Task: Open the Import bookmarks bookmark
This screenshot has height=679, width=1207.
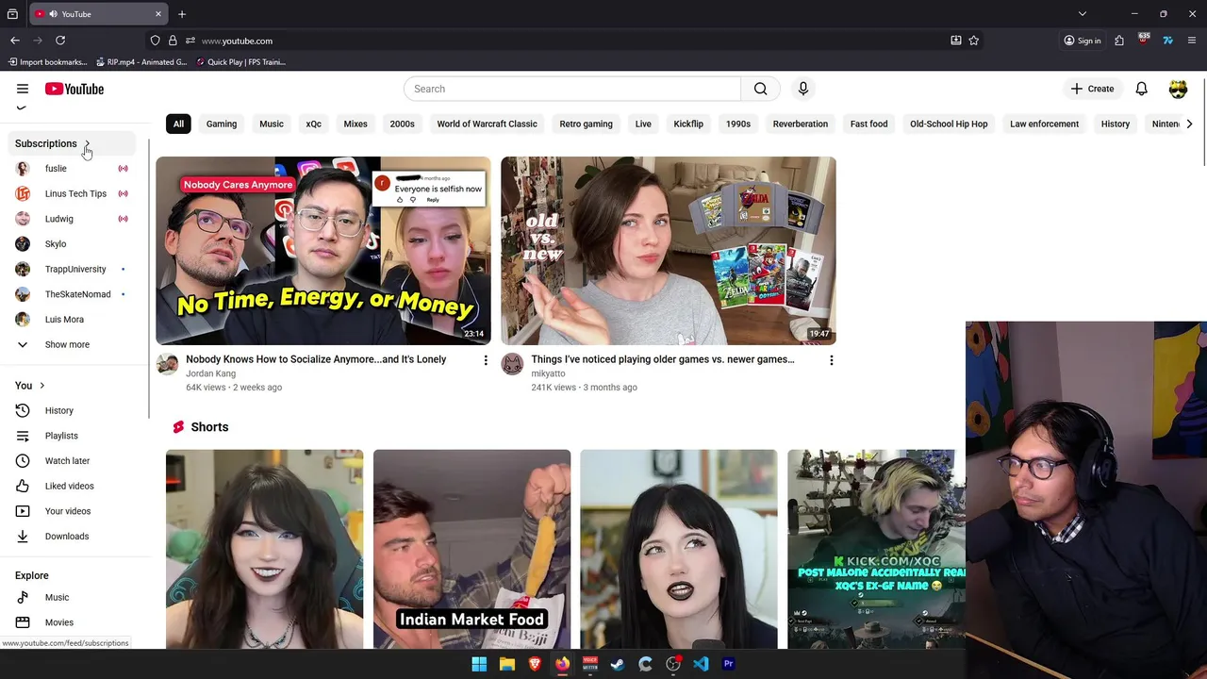Action: (46, 62)
